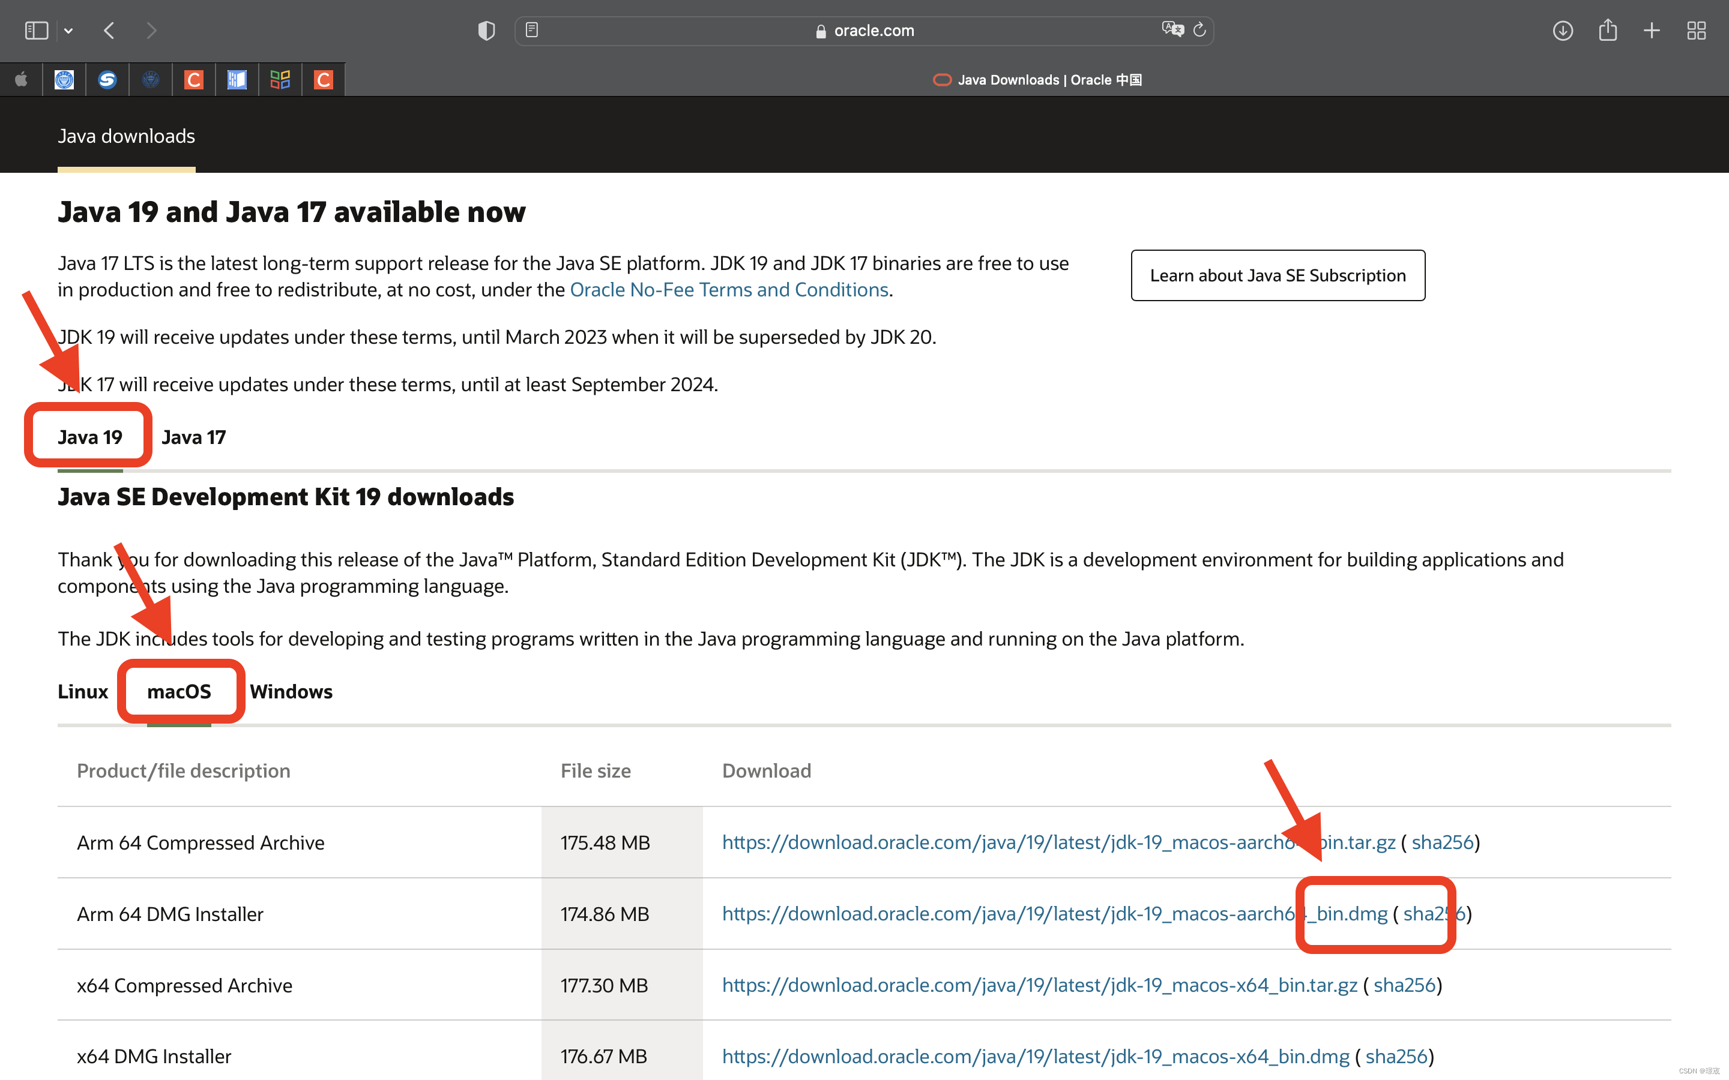The image size is (1729, 1080).
Task: Select the Linux downloads tab
Action: 83,691
